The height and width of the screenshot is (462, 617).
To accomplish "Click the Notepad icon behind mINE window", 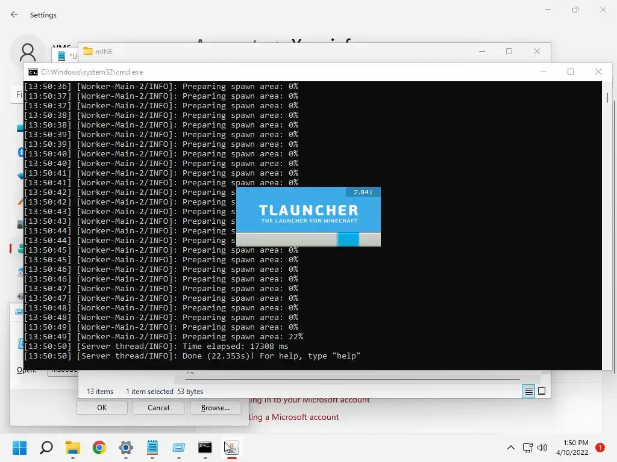I will click(x=61, y=56).
